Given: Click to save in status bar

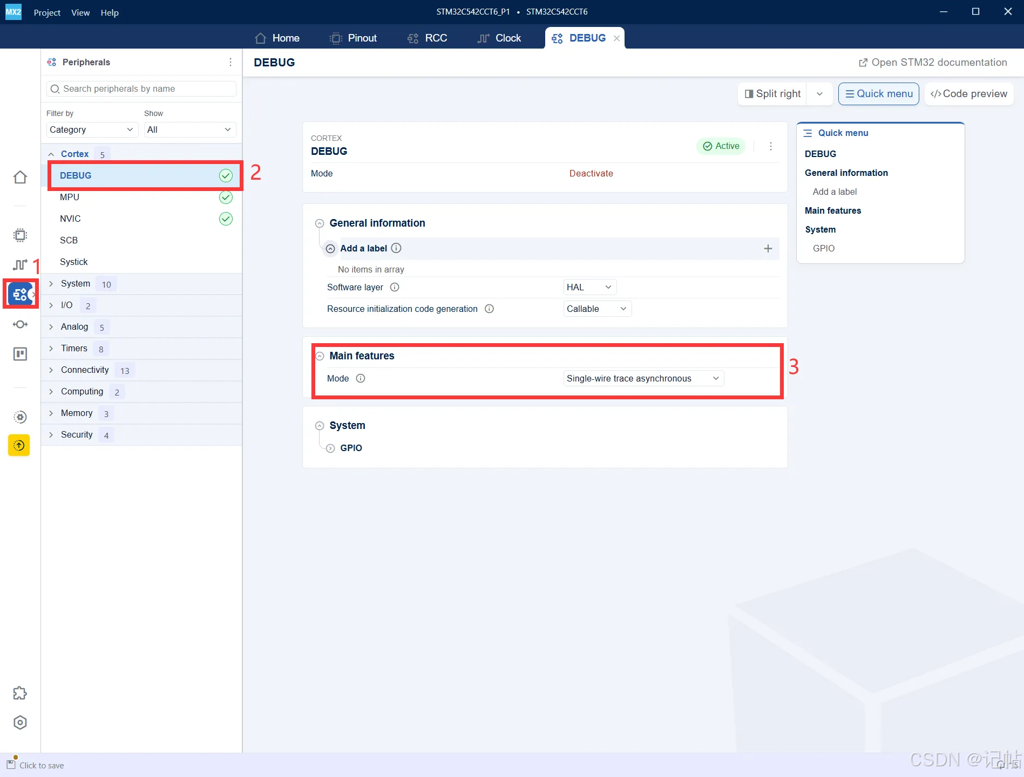Looking at the screenshot, I should [42, 765].
